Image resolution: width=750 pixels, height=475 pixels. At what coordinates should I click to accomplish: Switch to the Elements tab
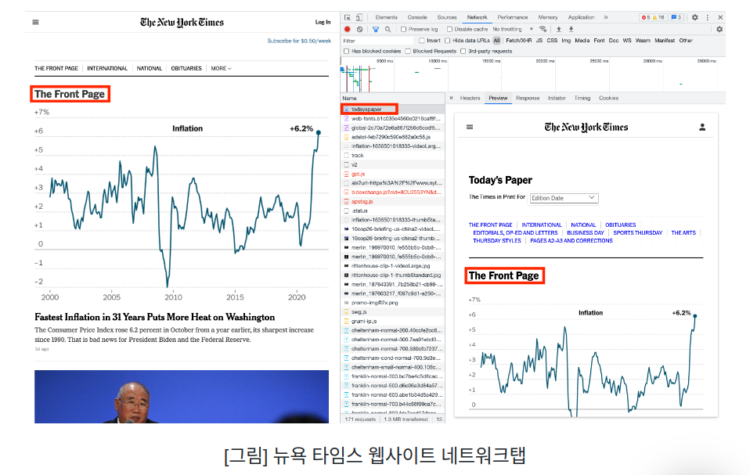coord(387,17)
